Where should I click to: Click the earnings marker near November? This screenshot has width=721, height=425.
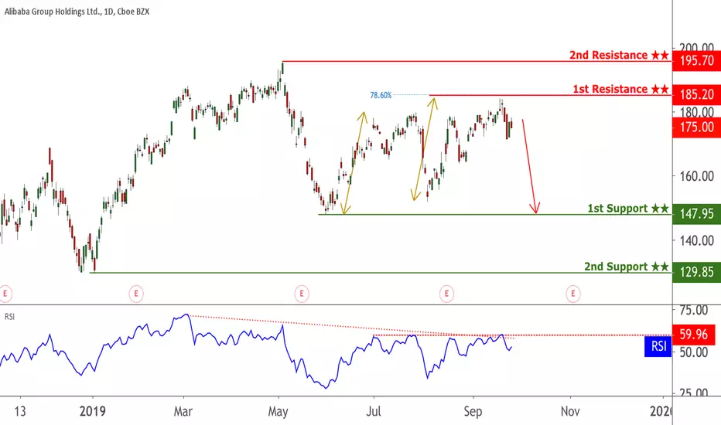[573, 293]
